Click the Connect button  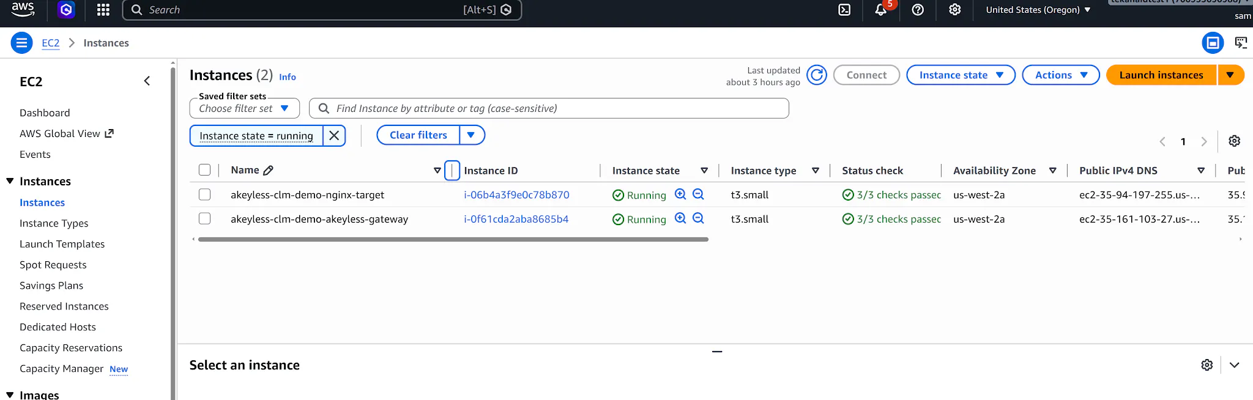coord(866,75)
